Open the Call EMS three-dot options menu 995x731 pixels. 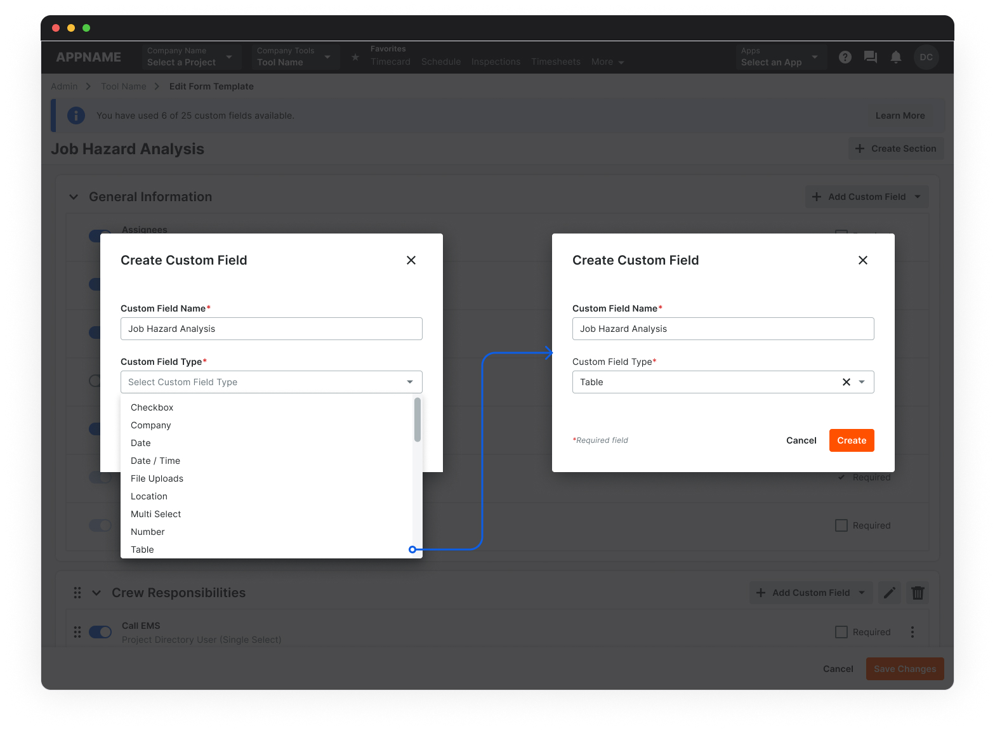tap(912, 632)
